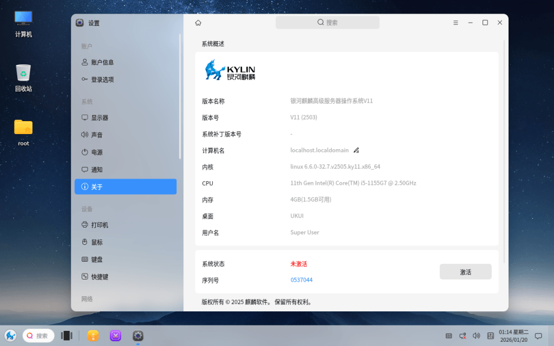Click the 系统概述 heading

(x=213, y=44)
